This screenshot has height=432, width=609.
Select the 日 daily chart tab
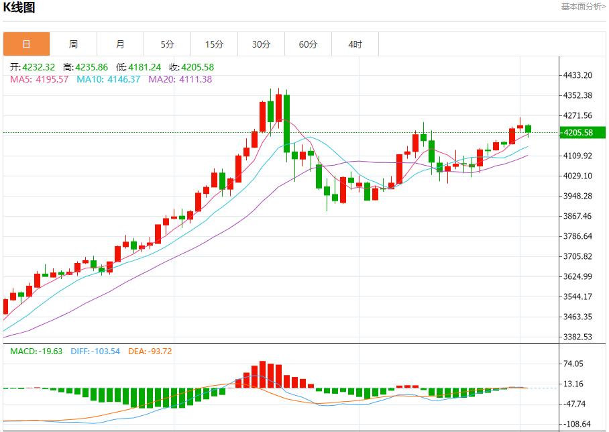[26, 44]
